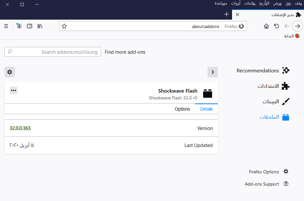Click the about:addons address text

206,26
